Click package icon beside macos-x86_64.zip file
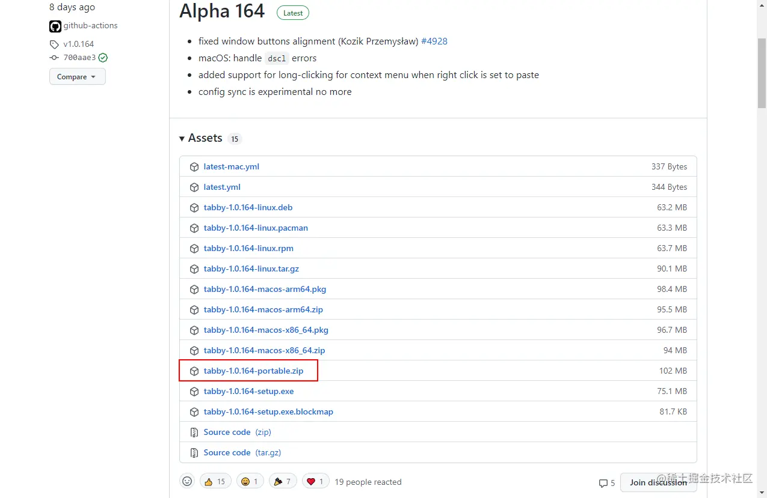The width and height of the screenshot is (767, 498). coord(194,351)
